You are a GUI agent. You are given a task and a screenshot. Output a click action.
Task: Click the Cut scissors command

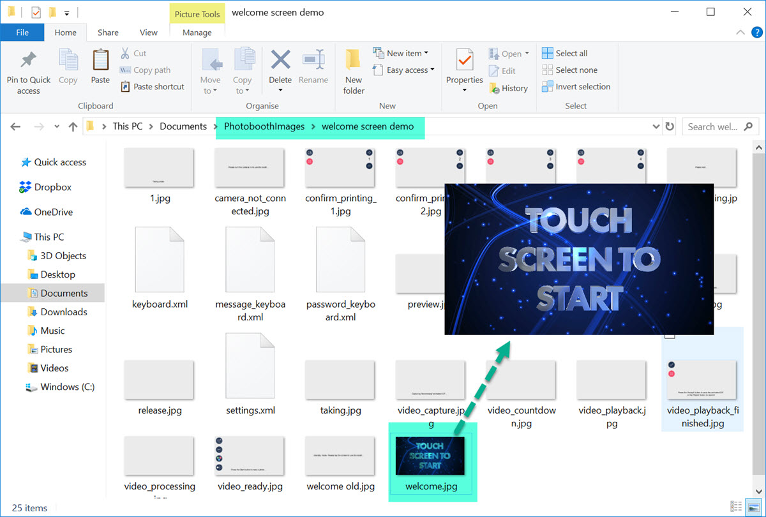(x=133, y=54)
